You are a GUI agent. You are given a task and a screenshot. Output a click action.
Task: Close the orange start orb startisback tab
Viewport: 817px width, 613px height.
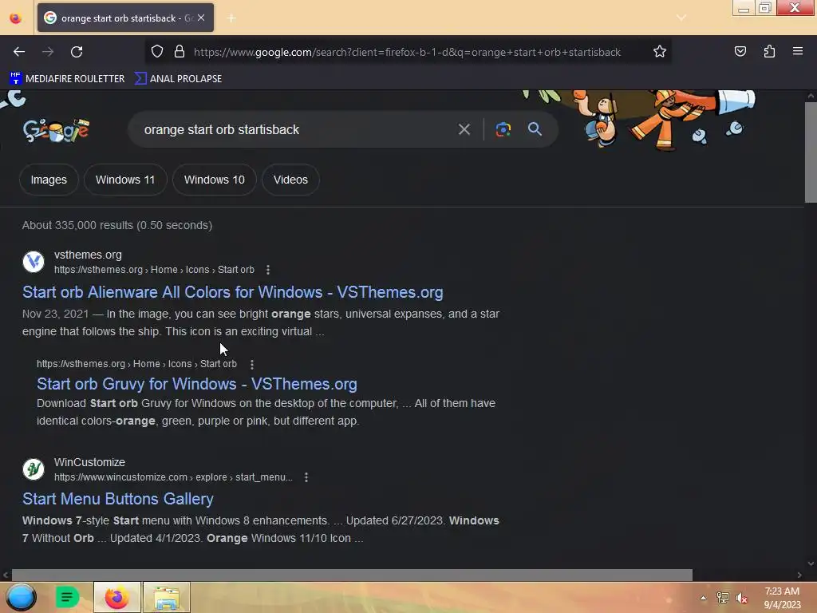pos(201,18)
